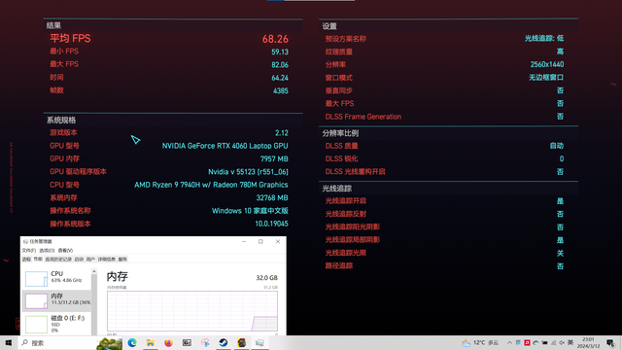Click the taskbar 搜索 search box
Viewport: 622px width, 350px height.
coord(57,343)
